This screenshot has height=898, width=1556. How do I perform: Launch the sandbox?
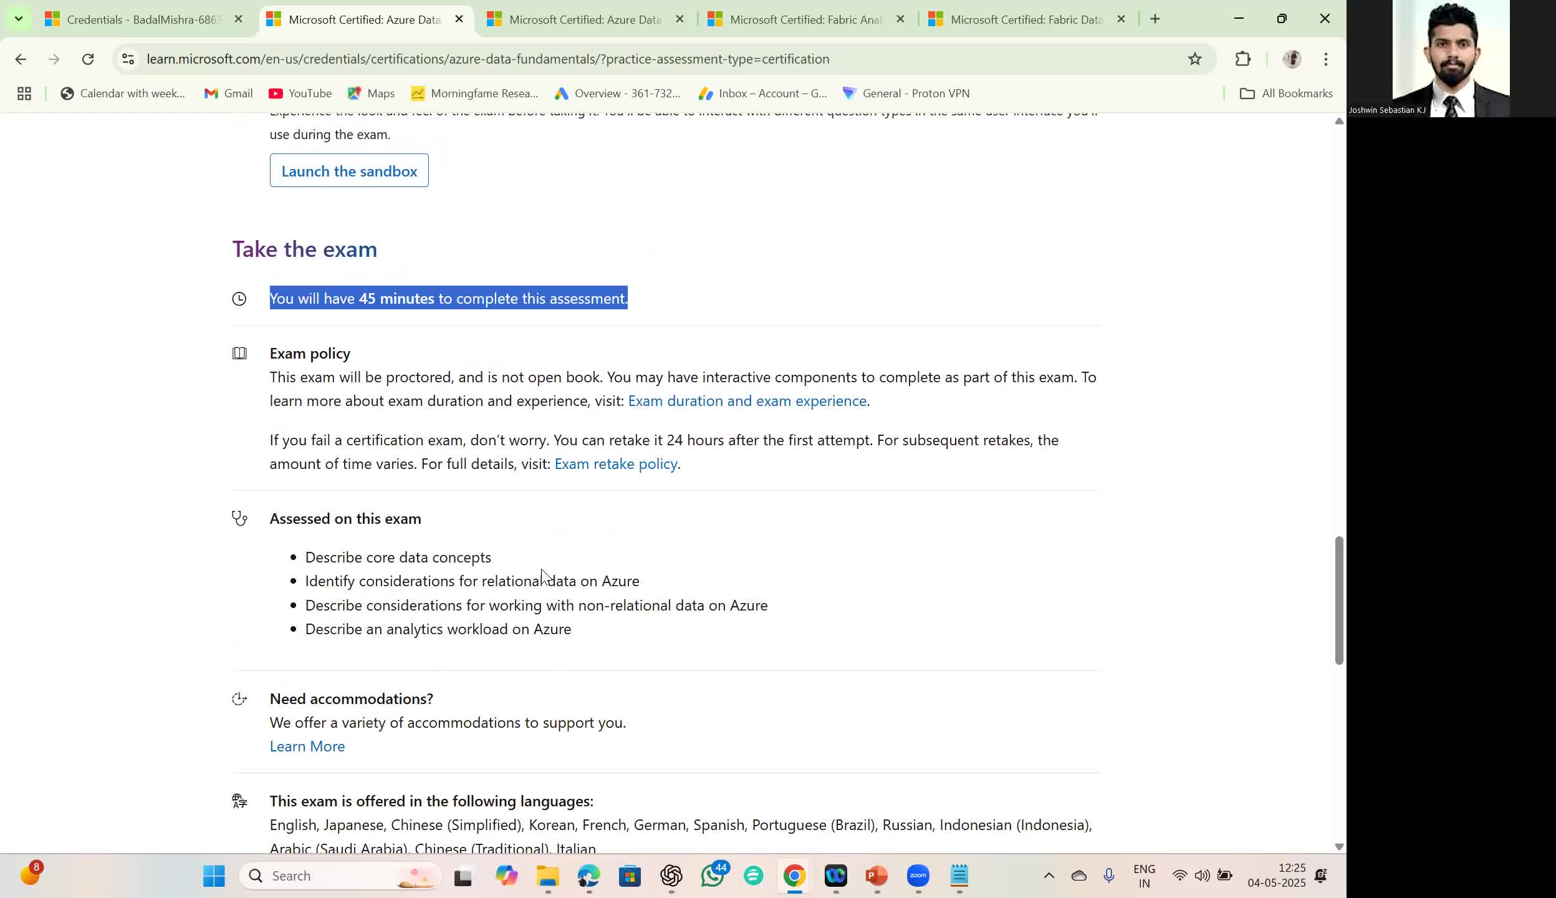pyautogui.click(x=349, y=171)
